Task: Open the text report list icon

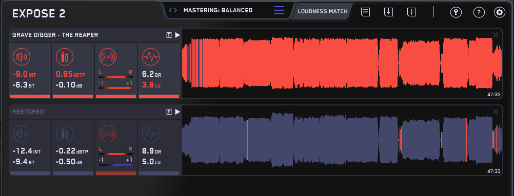Action: [366, 12]
